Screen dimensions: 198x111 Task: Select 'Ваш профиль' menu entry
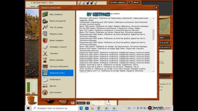[x=56, y=14]
